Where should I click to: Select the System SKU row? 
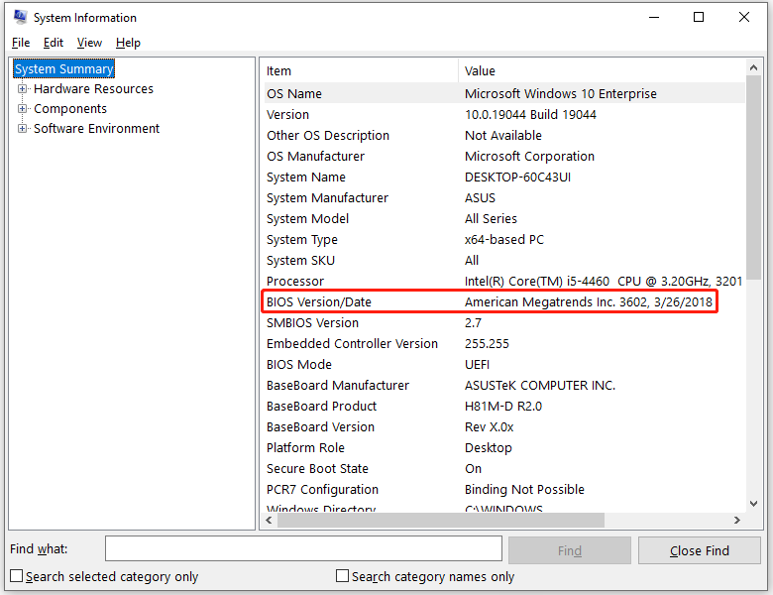[504, 260]
